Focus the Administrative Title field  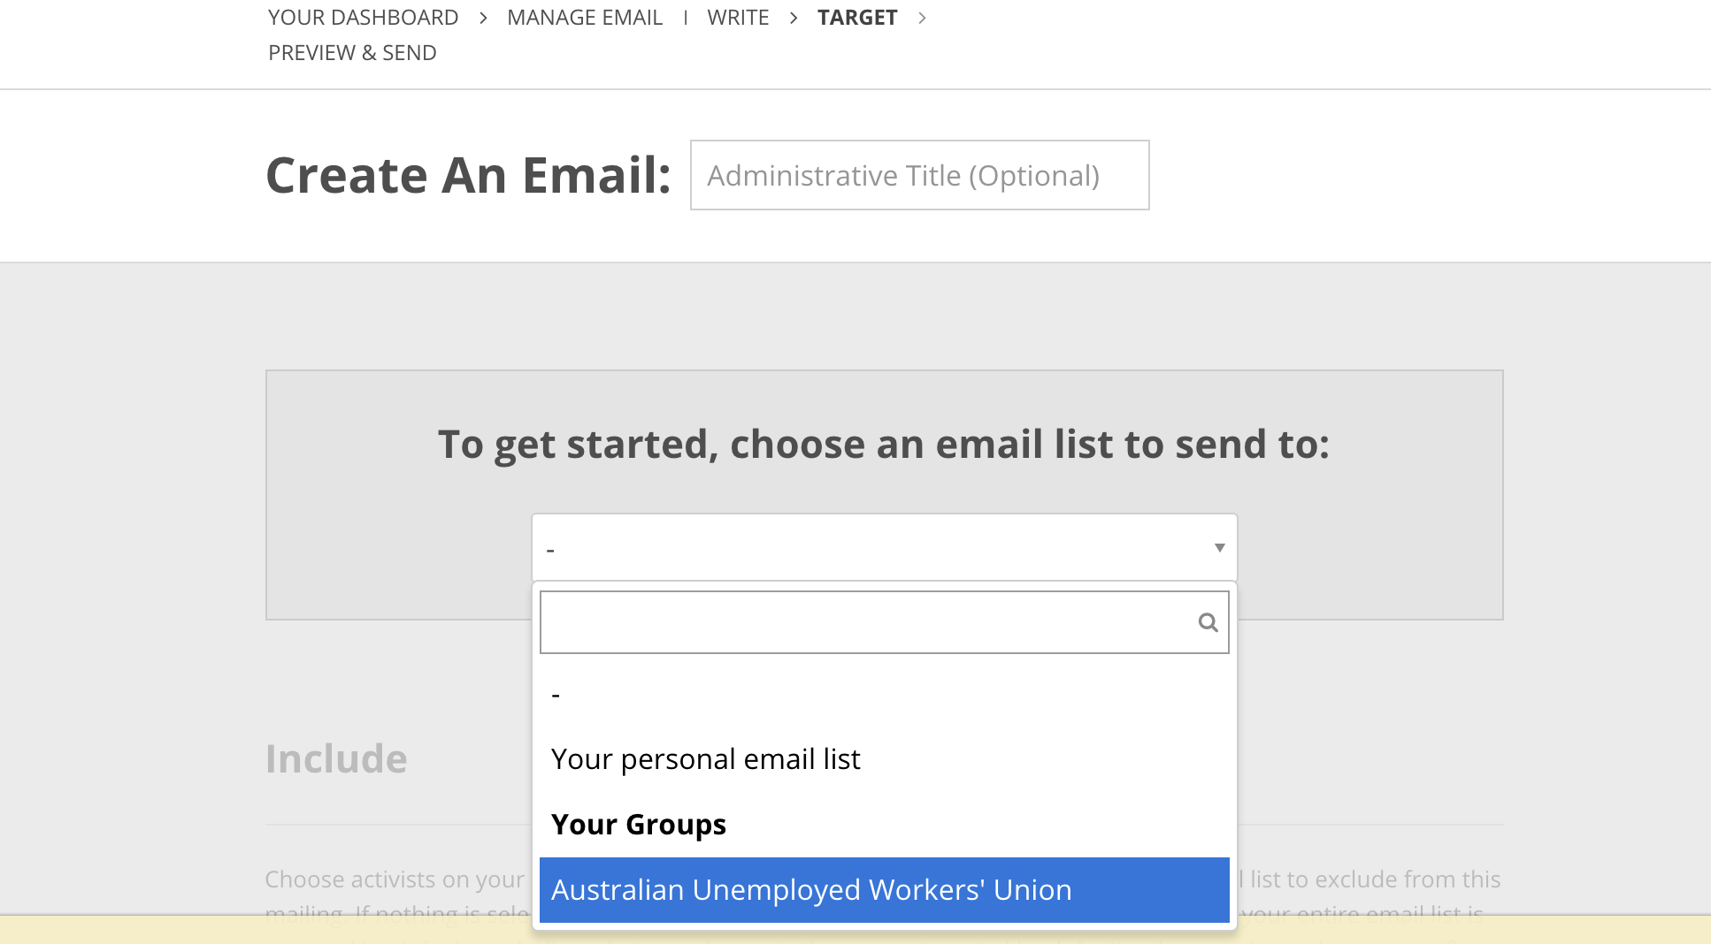coord(919,175)
